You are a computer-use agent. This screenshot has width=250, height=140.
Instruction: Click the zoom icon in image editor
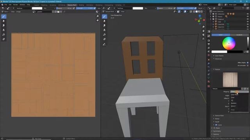tap(97, 16)
